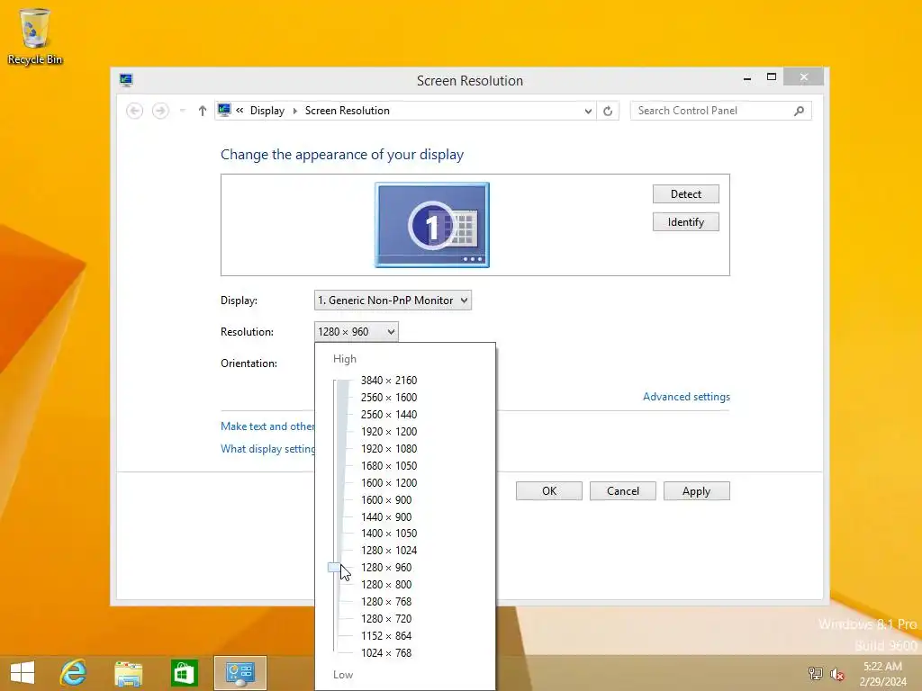Image resolution: width=922 pixels, height=691 pixels.
Task: Click Display in the breadcrumb path
Action: 267,111
